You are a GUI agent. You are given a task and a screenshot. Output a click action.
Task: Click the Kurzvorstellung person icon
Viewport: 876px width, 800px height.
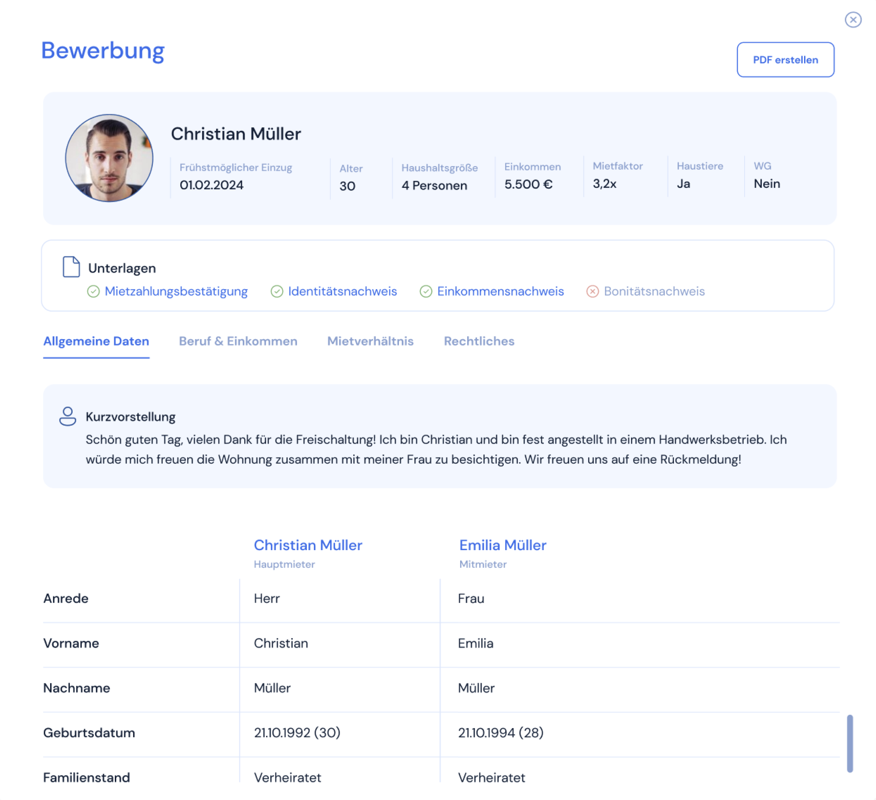67,416
